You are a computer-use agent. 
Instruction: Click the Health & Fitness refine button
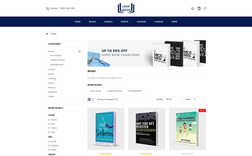tap(115, 91)
